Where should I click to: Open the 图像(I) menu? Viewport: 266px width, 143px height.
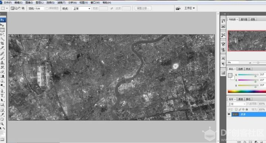(x=29, y=3)
